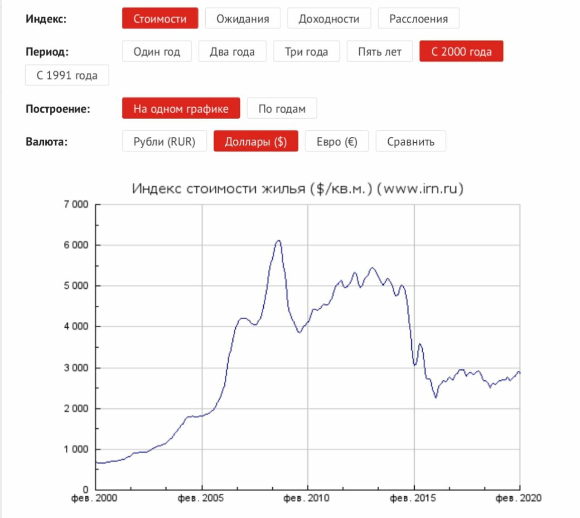
Task: Pick the Пять лет period
Action: pos(380,51)
